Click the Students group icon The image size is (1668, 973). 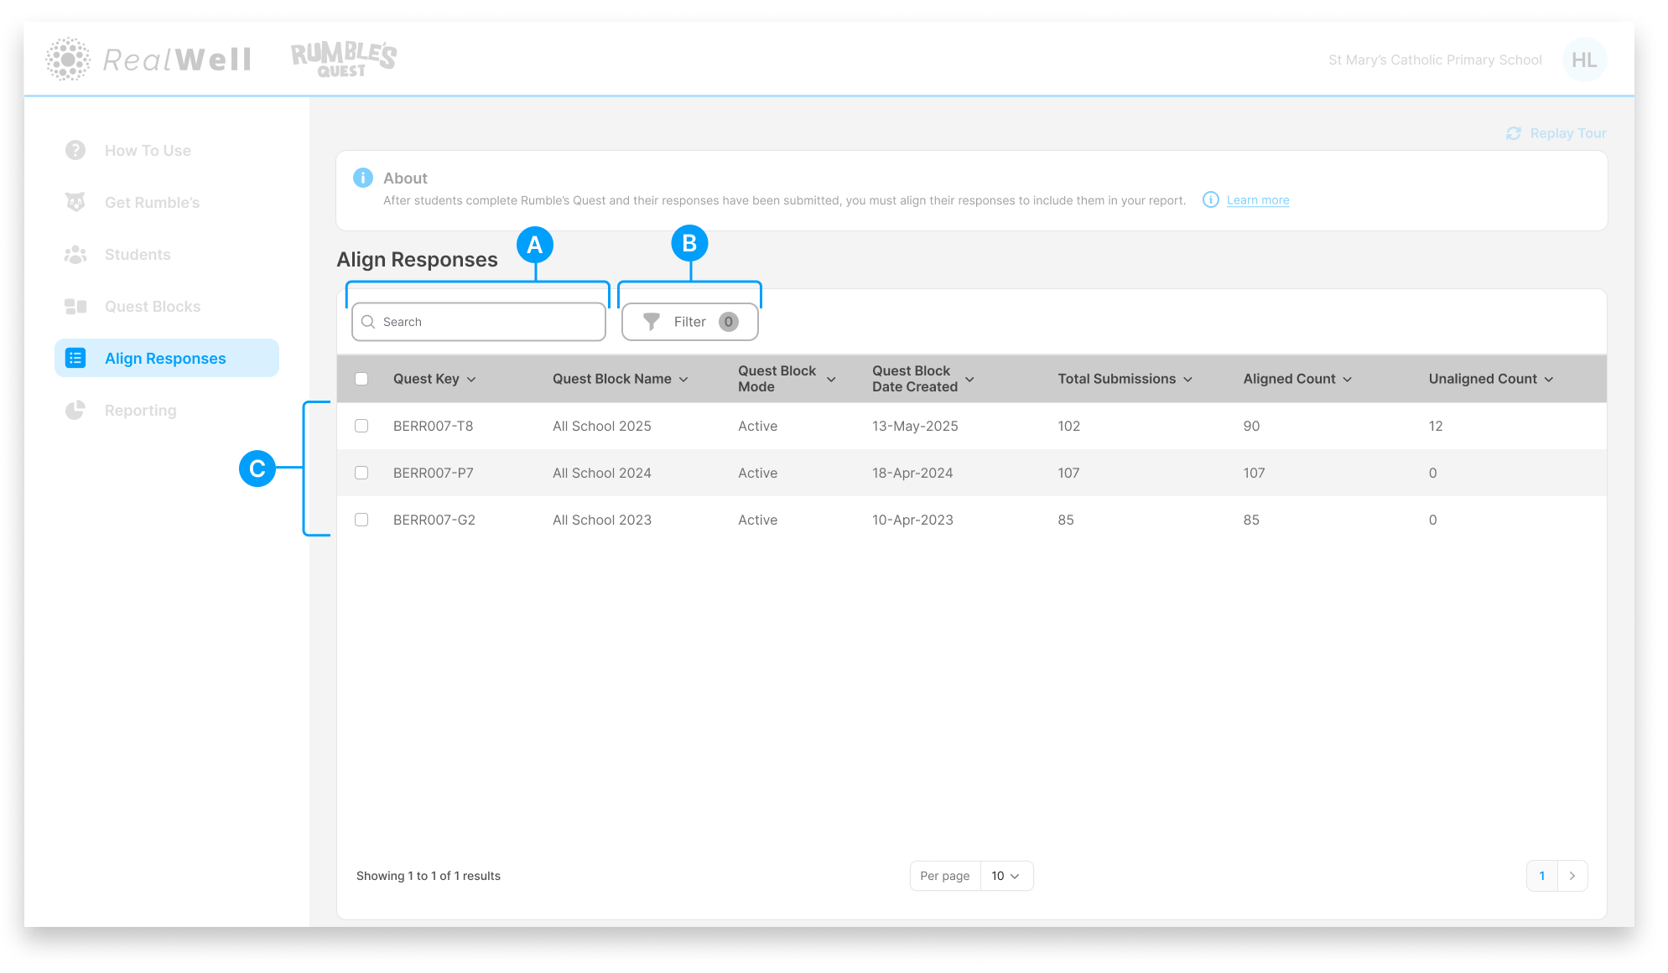click(x=75, y=254)
